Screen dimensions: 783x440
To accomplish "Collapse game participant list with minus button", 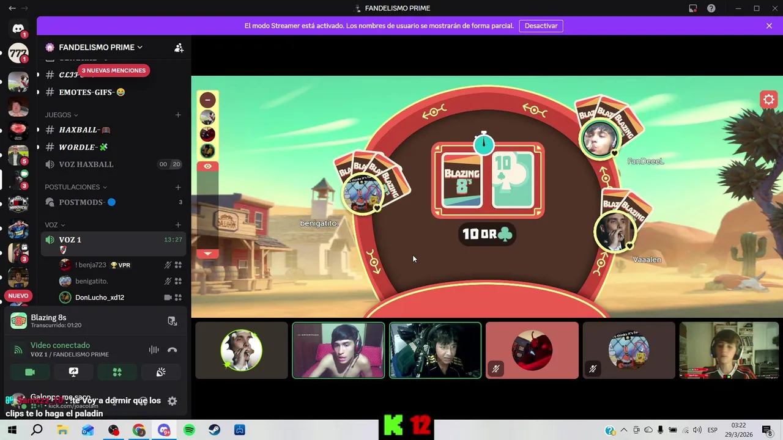I will pyautogui.click(x=207, y=100).
